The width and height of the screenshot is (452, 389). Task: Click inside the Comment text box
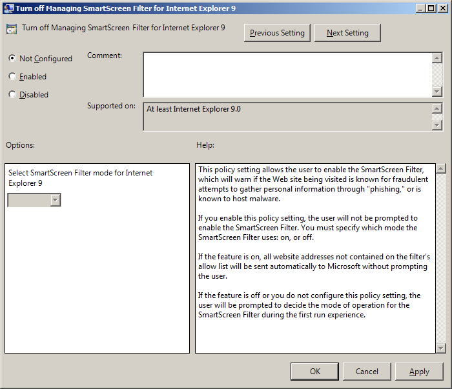pyautogui.click(x=287, y=74)
